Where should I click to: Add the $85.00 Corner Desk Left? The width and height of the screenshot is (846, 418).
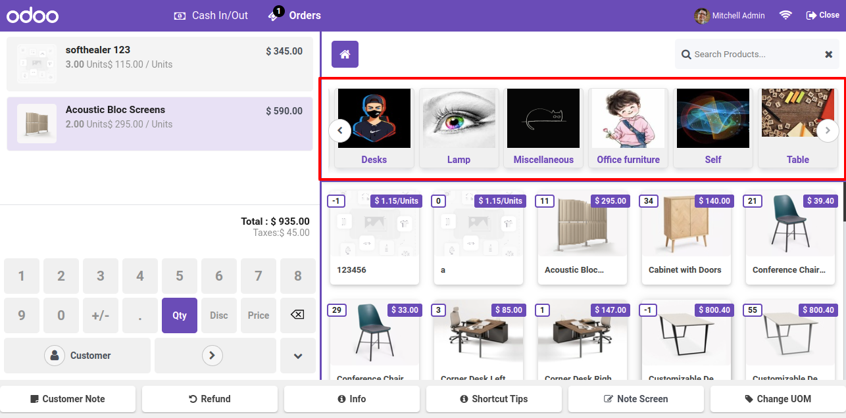point(478,340)
